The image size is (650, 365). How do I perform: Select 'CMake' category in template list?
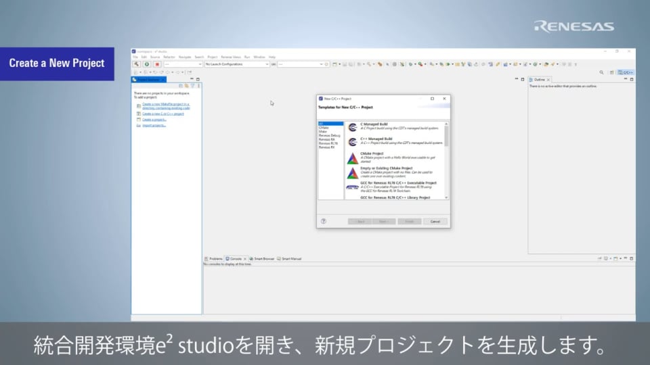(x=324, y=128)
